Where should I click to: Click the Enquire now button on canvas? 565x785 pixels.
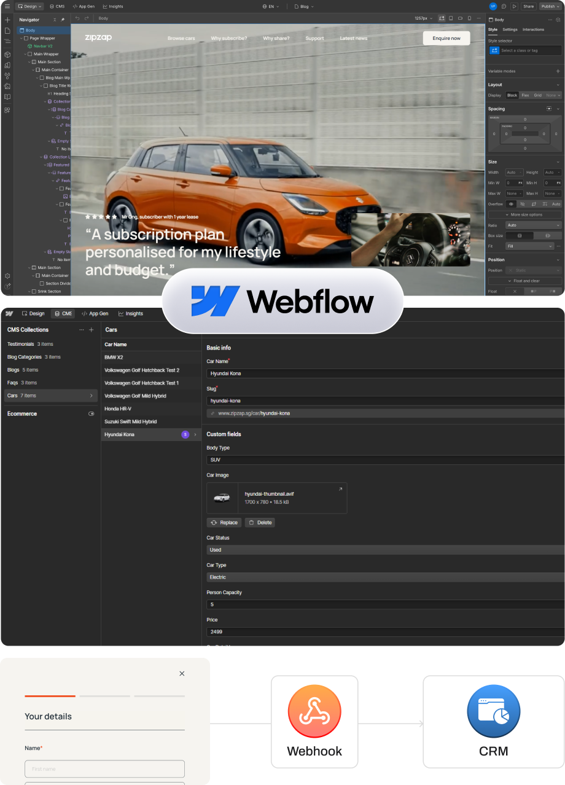[446, 38]
